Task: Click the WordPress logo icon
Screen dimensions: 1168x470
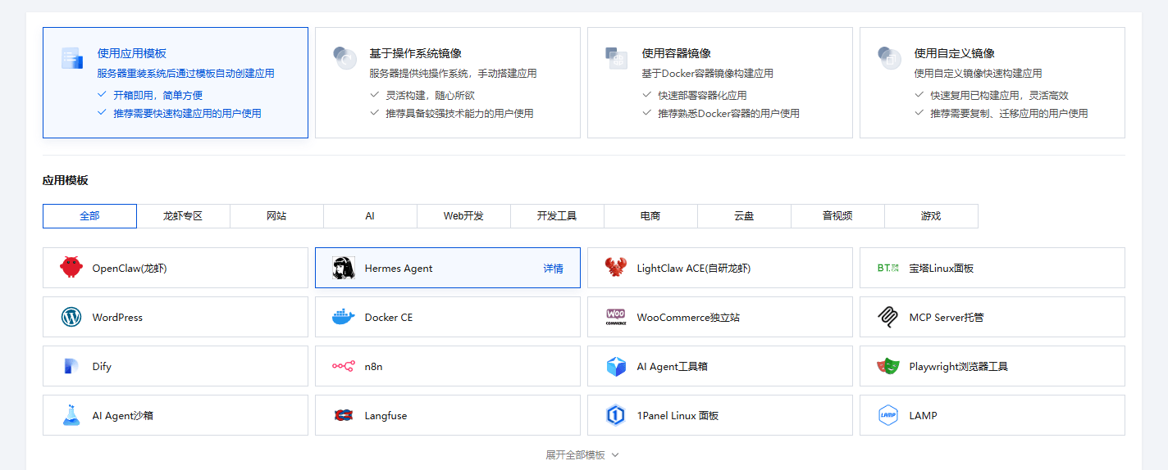Action: [x=71, y=317]
